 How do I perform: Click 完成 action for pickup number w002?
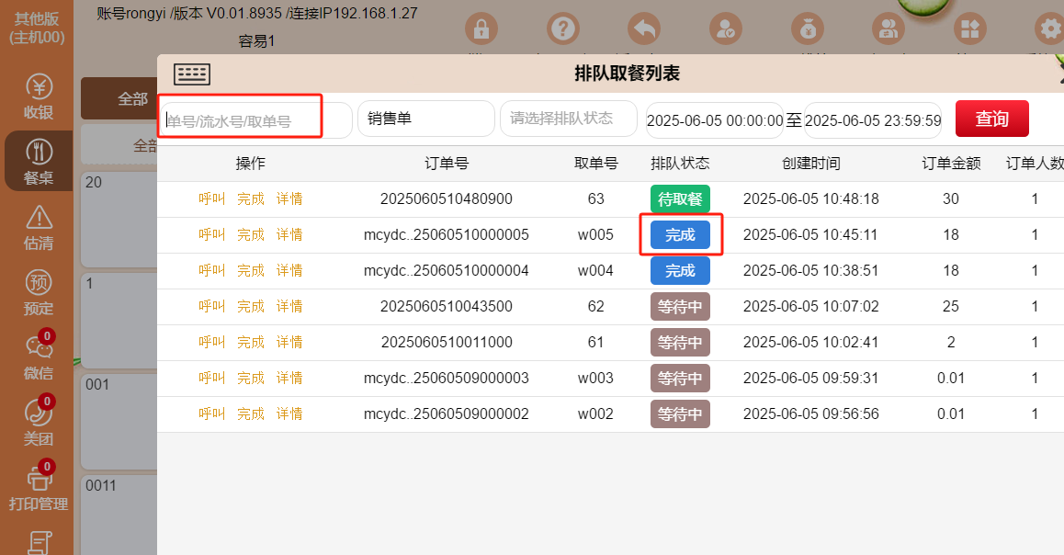[251, 413]
